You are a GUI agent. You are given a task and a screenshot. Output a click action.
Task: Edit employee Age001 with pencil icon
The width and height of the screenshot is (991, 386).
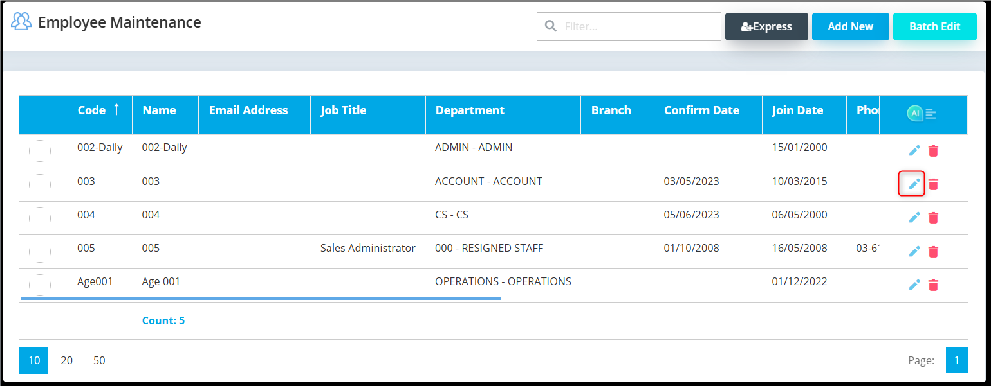914,285
